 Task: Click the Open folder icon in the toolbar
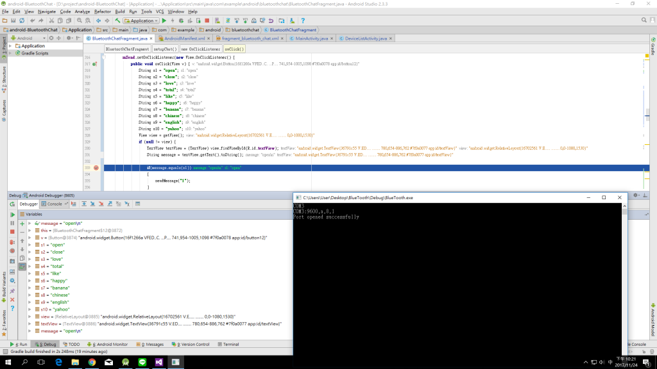pyautogui.click(x=4, y=20)
